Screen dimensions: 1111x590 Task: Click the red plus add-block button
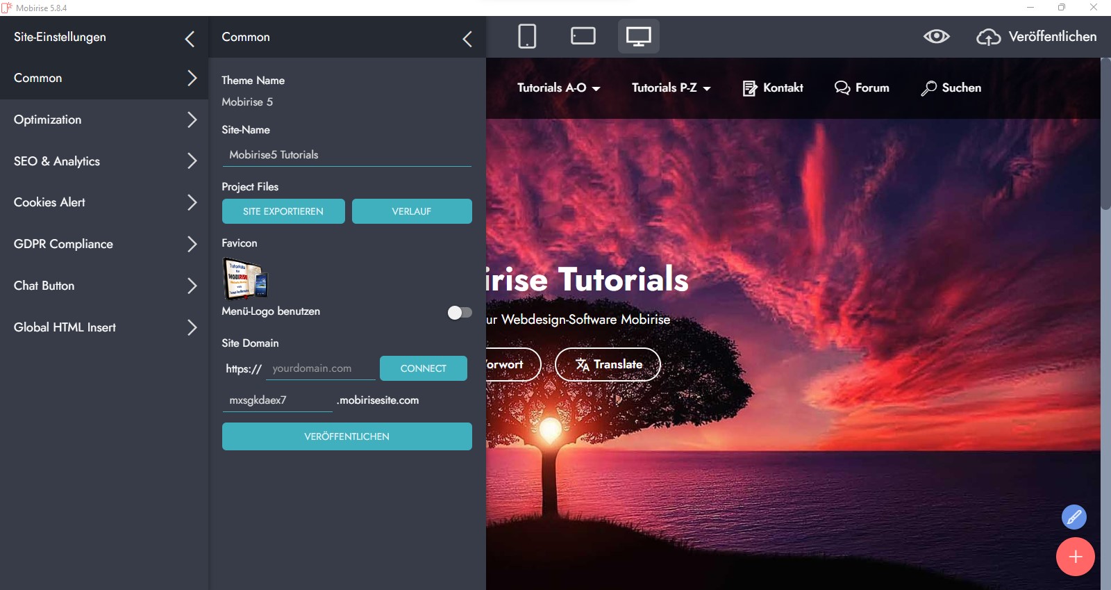tap(1075, 557)
